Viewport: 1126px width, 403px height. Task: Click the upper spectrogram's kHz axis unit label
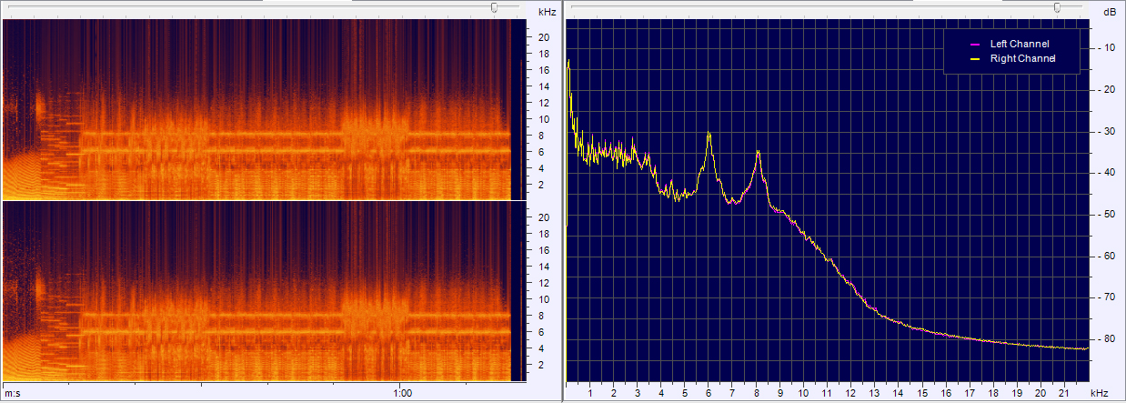[x=547, y=12]
